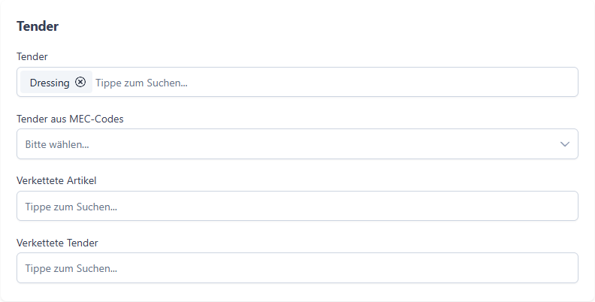595x302 pixels.
Task: Click the 'Verkettete Tender' label
Action: point(57,243)
